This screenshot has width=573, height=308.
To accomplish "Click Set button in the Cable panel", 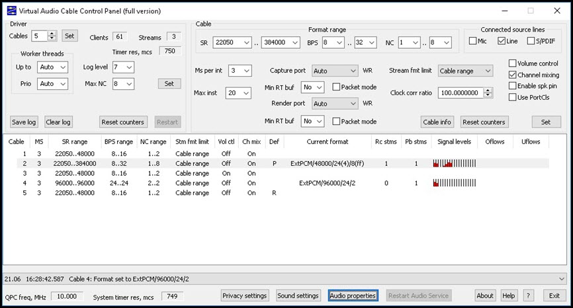I will click(546, 122).
